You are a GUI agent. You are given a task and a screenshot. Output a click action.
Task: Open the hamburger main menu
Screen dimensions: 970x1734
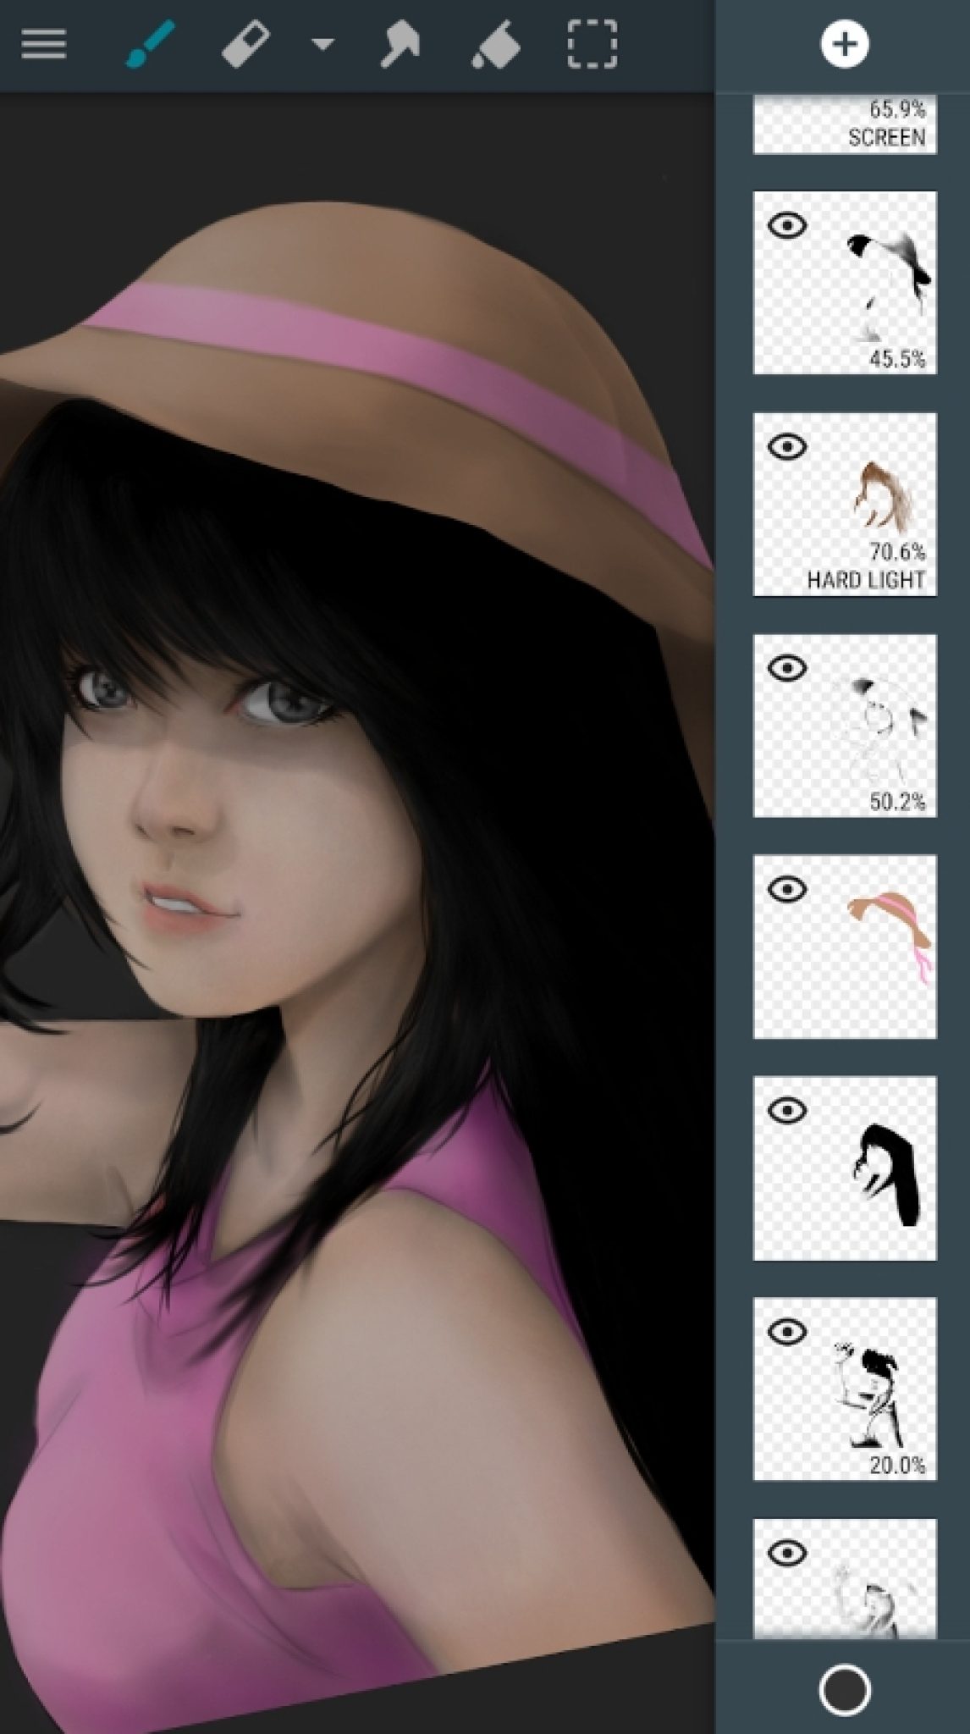[44, 44]
